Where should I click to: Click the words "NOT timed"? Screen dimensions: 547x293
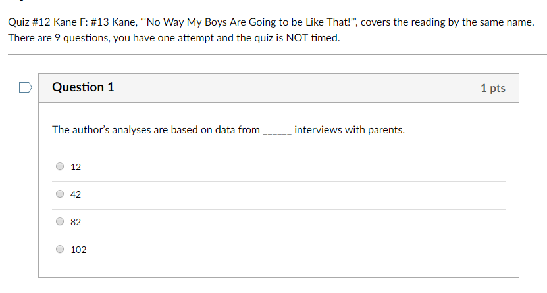(x=313, y=37)
